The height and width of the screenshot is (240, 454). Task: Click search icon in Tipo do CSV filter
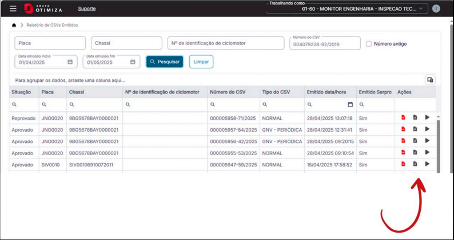(265, 104)
